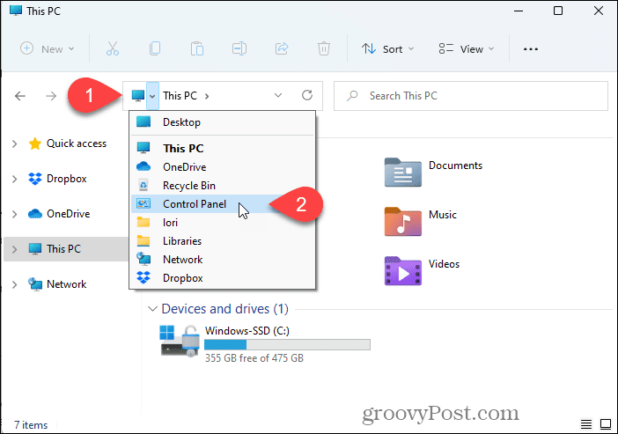Viewport: 618px width, 434px height.
Task: Open the Music folder icon
Action: click(403, 222)
